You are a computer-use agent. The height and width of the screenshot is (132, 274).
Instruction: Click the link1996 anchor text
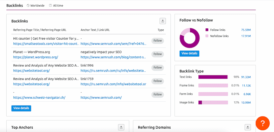pyautogui.click(x=87, y=65)
